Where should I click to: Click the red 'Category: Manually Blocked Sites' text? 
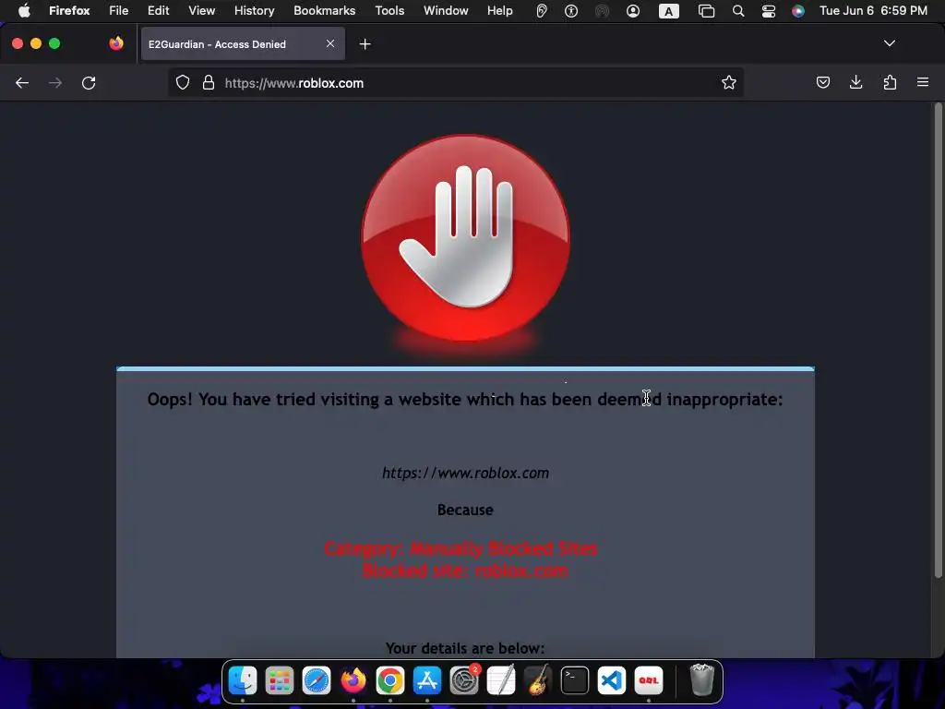point(461,548)
